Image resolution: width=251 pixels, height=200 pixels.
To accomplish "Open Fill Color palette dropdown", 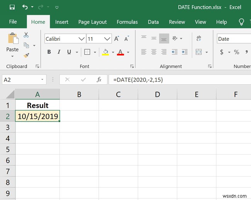I will (113, 52).
